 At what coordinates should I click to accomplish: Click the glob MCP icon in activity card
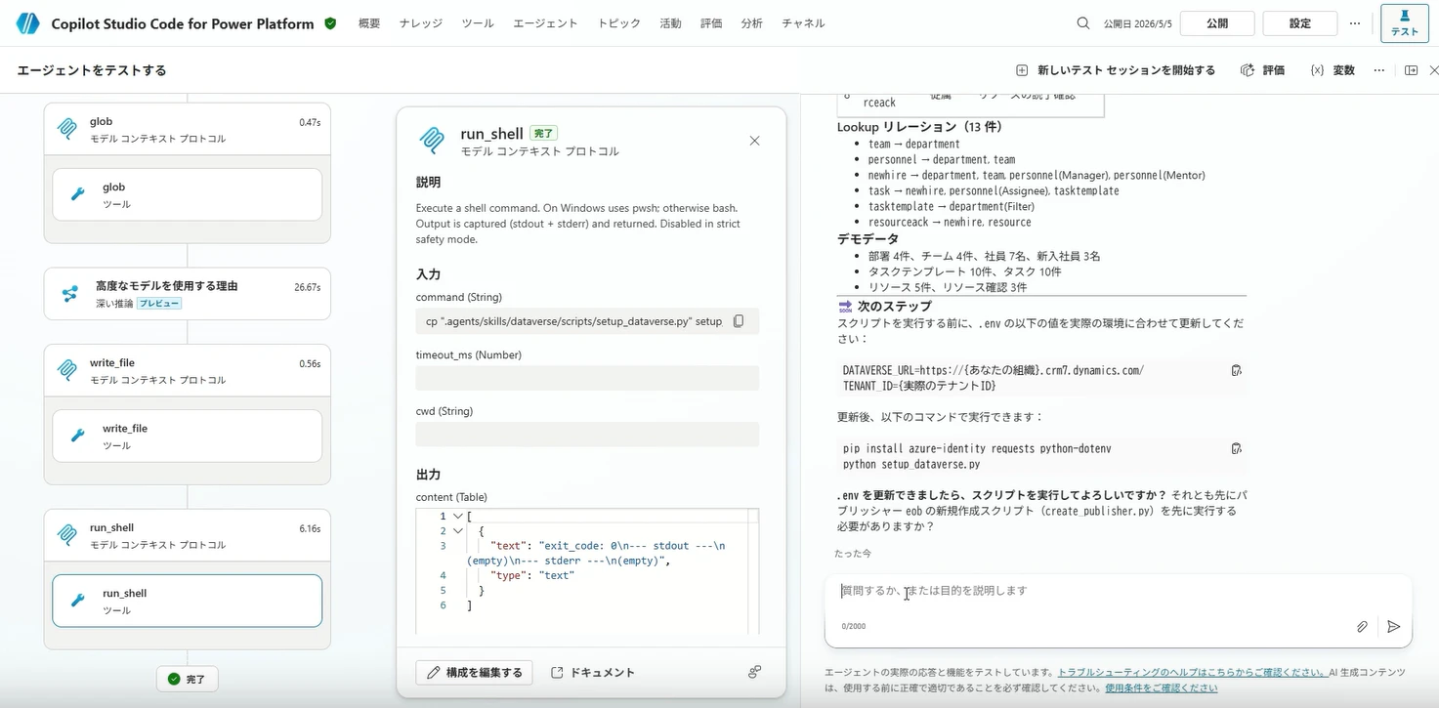pyautogui.click(x=67, y=129)
